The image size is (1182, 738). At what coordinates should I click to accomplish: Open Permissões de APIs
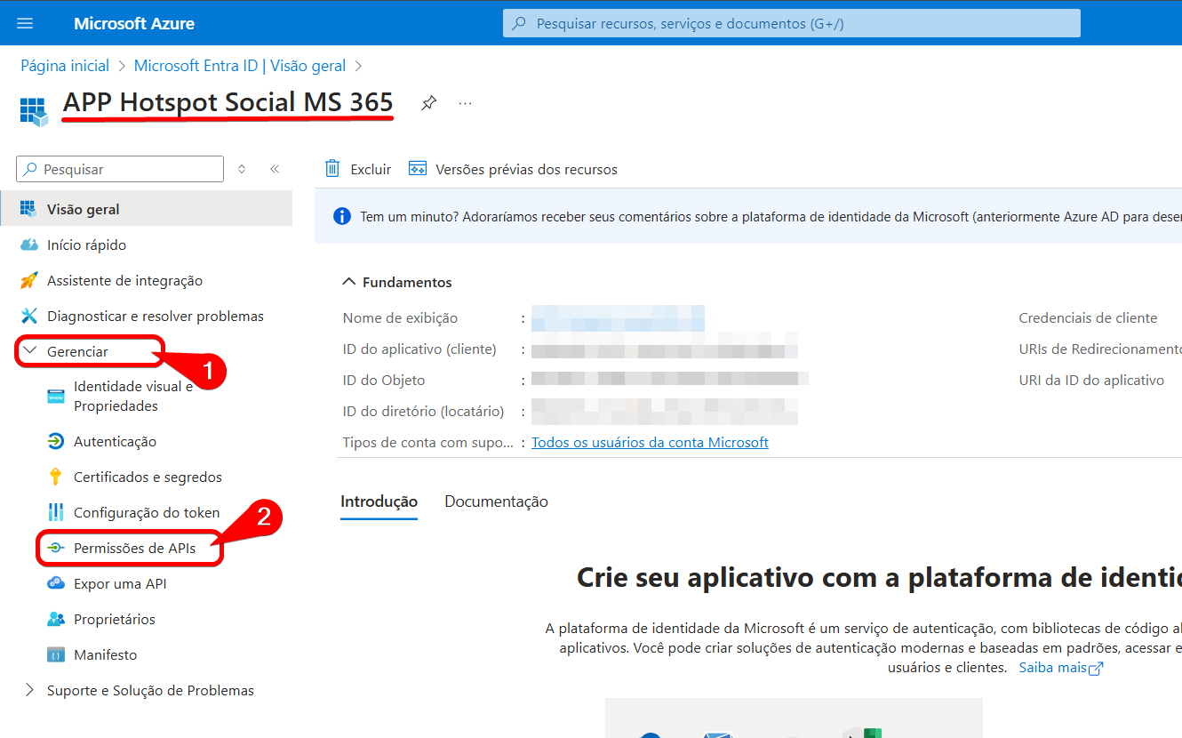(134, 549)
